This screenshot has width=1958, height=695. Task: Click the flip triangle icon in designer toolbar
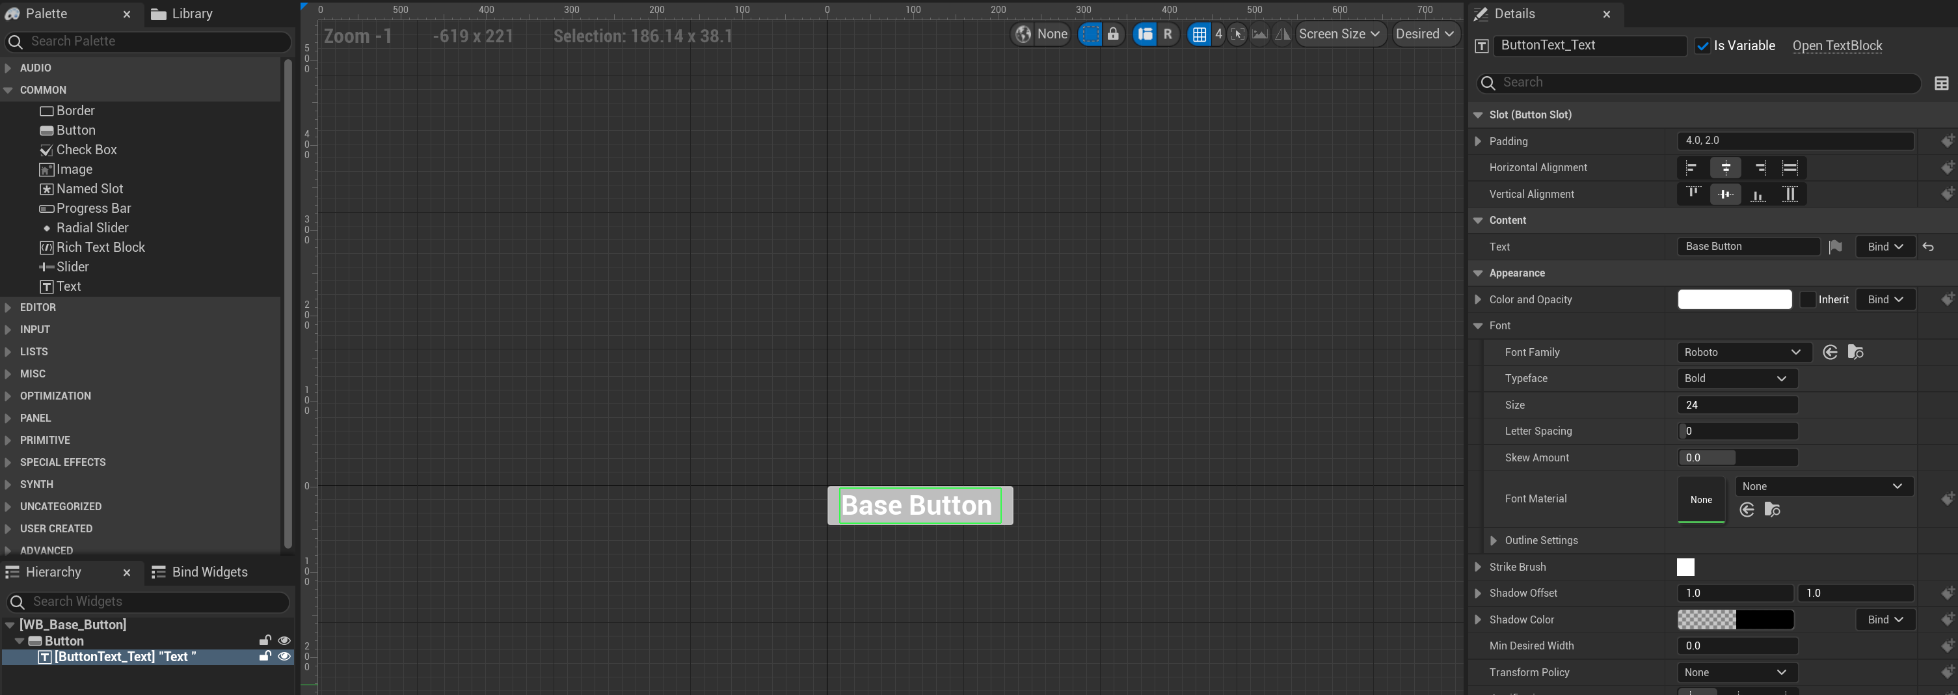[x=1282, y=34]
